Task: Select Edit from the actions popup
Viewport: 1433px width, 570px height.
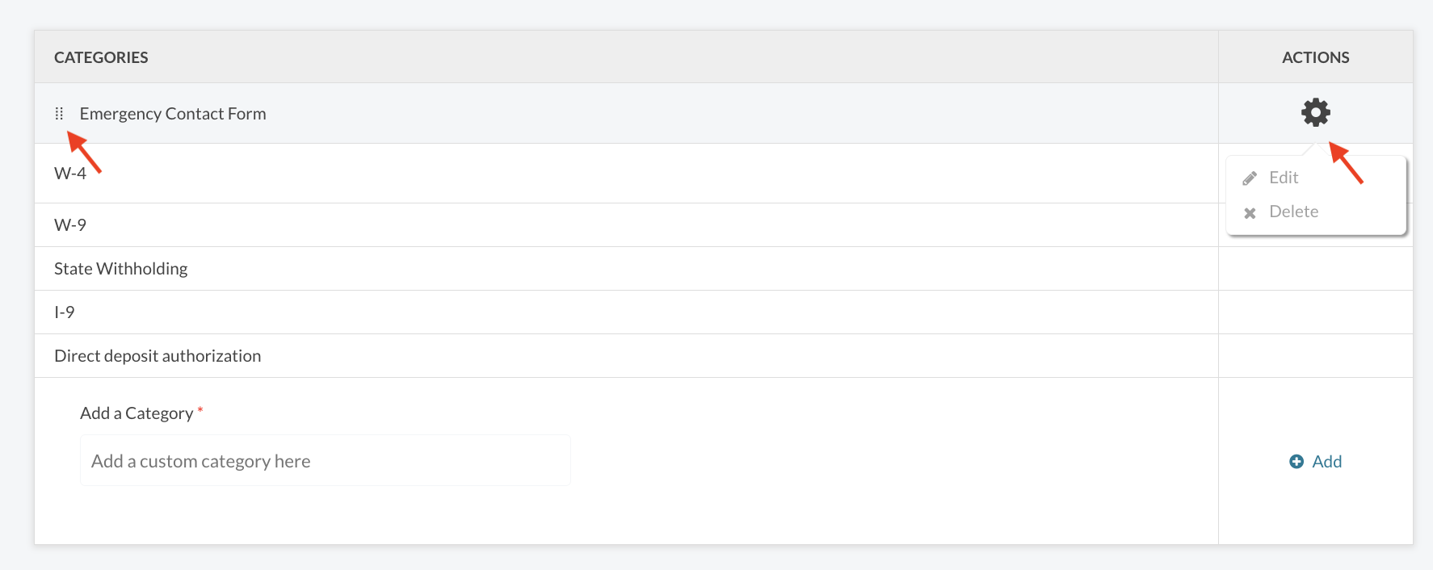Action: [x=1283, y=178]
